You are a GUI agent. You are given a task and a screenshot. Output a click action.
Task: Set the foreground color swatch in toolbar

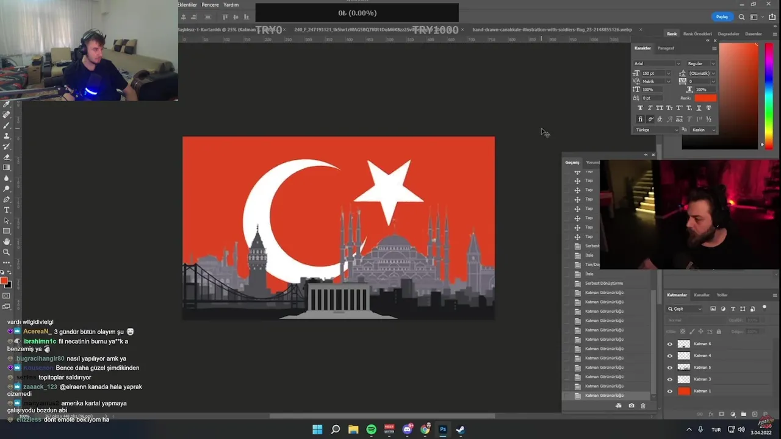pos(4,280)
